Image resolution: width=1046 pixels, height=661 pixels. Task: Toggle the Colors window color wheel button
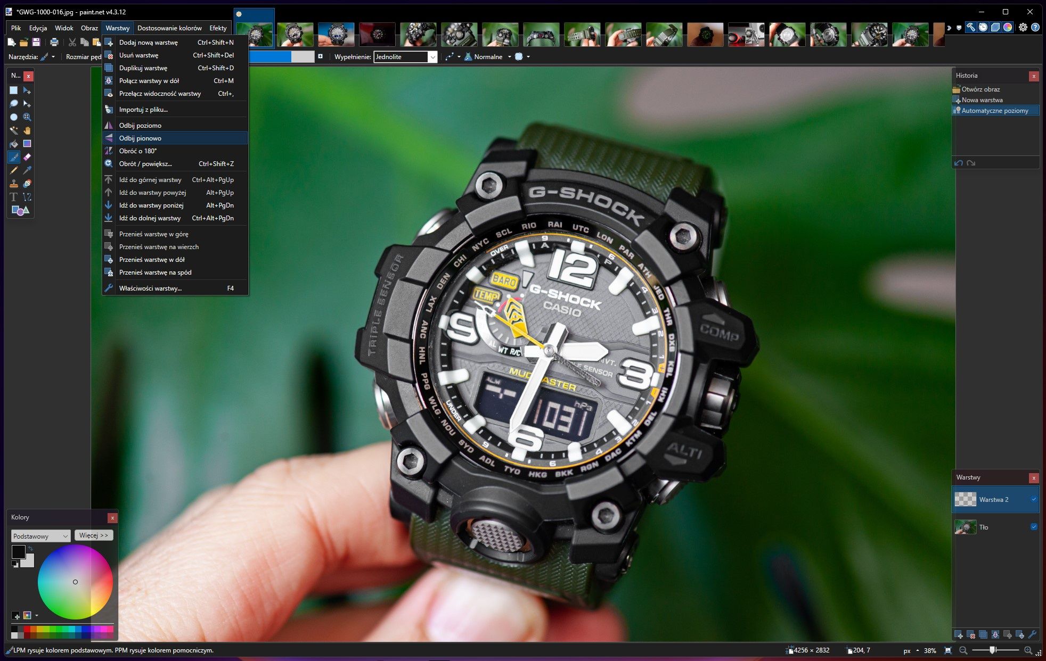1008,28
